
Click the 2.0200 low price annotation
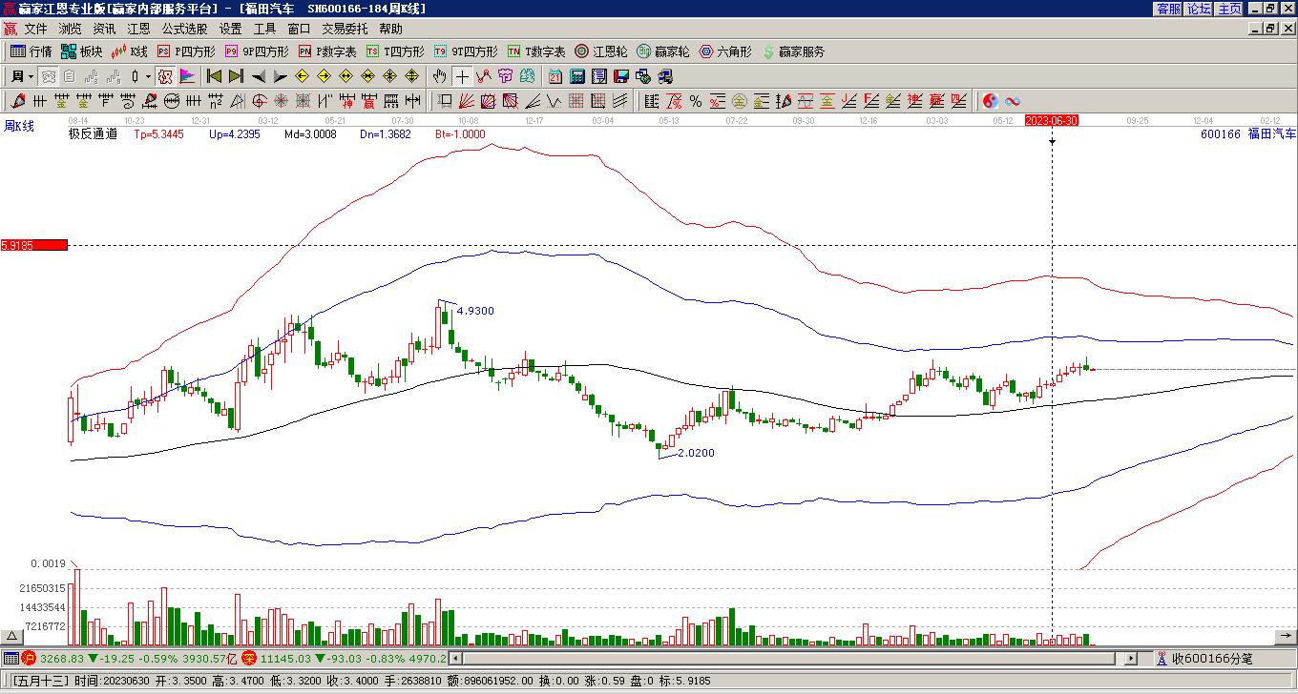pyautogui.click(x=696, y=453)
